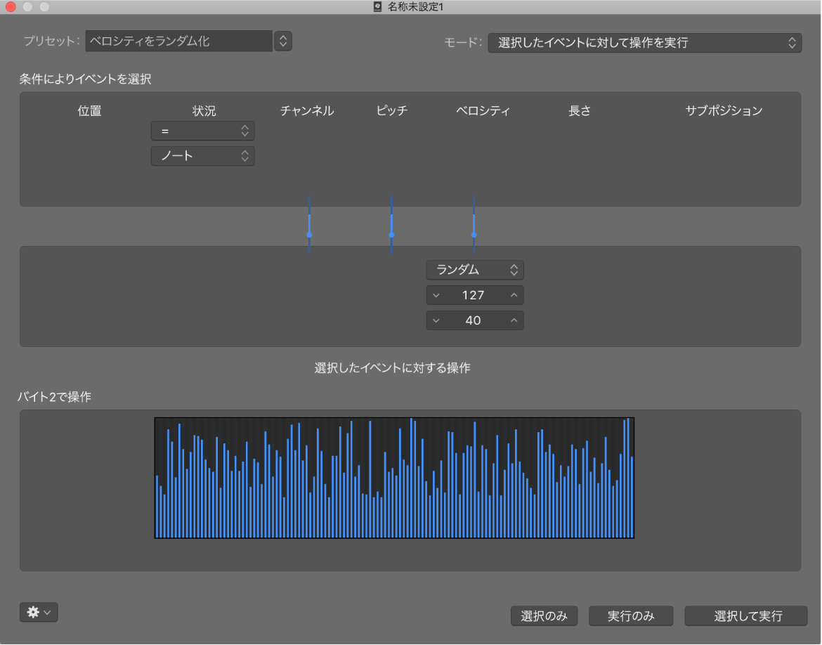Click the ベロシティ routing line handle
Viewport: 822px width, 645px height.
(474, 235)
